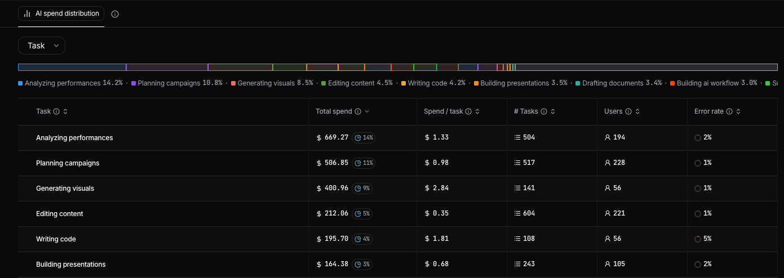Viewport: 784px width, 278px height.
Task: Click info icon next to # Tasks header
Action: coord(544,111)
